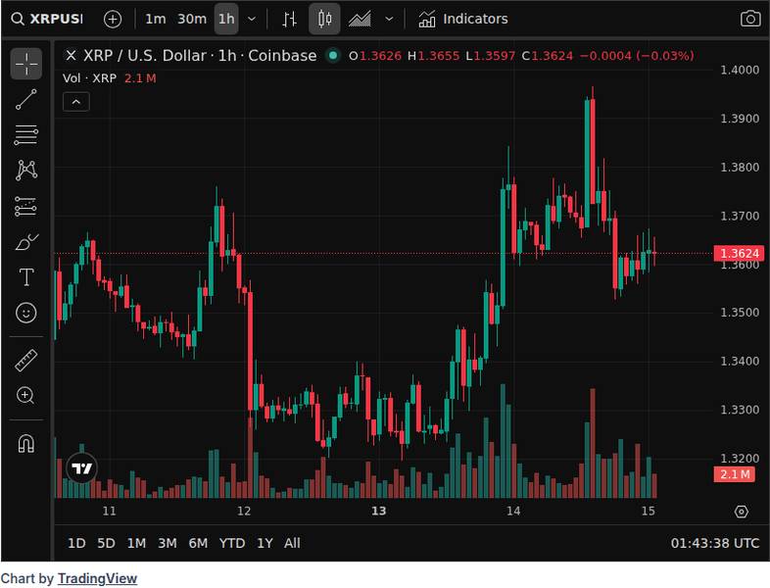Select the zoom in tool
This screenshot has width=770, height=588.
26,396
